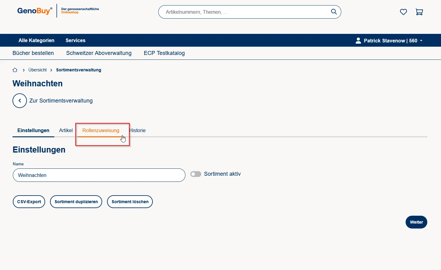The image size is (441, 270).
Task: Toggle the Sortiment aktiv switch
Action: [196, 174]
